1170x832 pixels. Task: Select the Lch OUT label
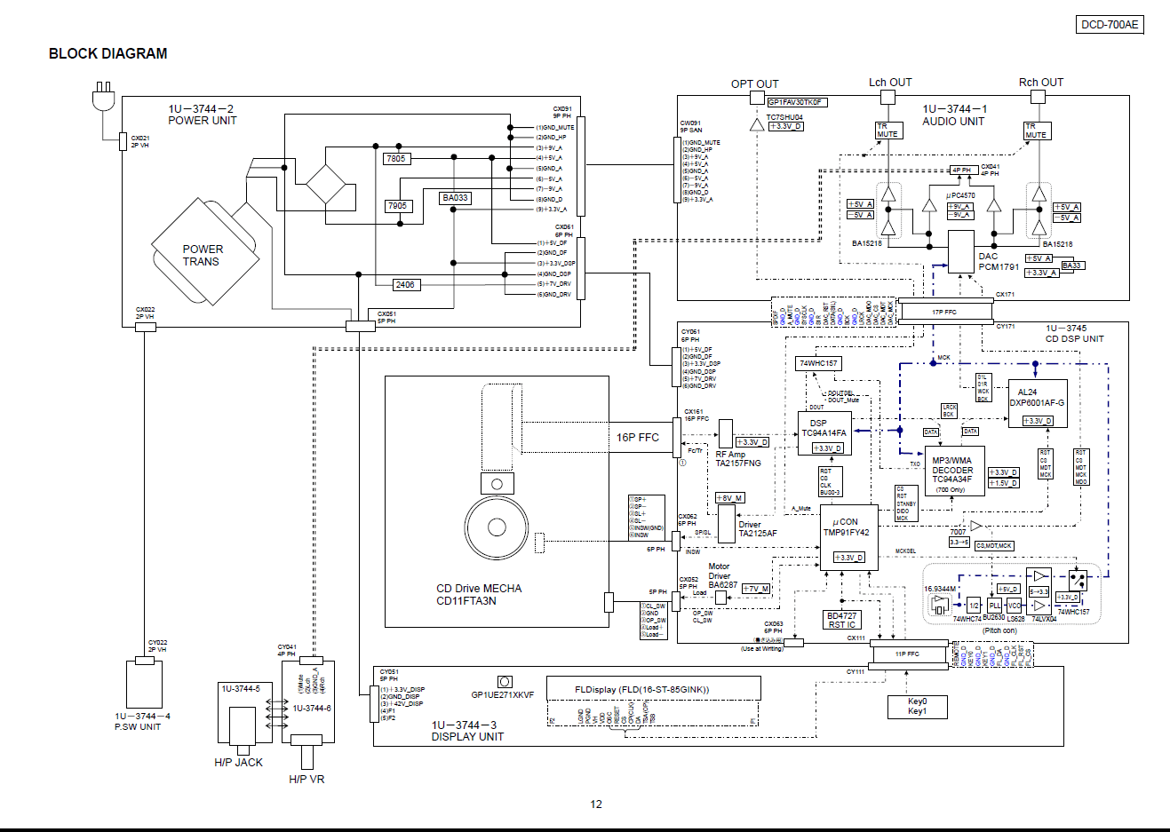point(890,83)
